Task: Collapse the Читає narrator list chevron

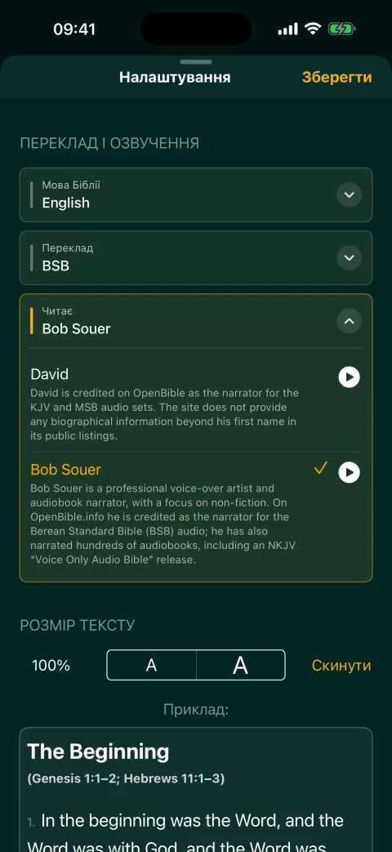Action: coord(349,320)
